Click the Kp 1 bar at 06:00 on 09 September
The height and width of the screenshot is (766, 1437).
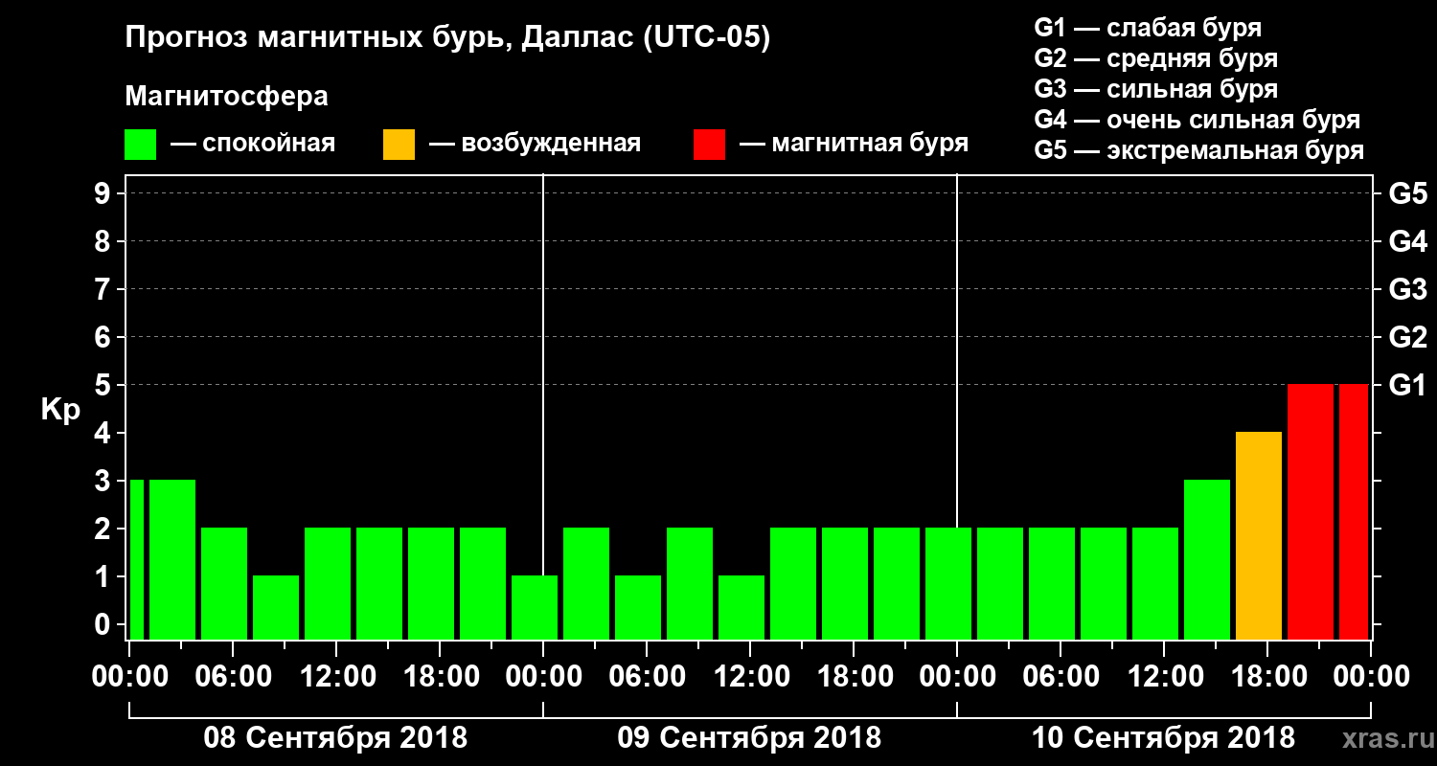tap(638, 607)
